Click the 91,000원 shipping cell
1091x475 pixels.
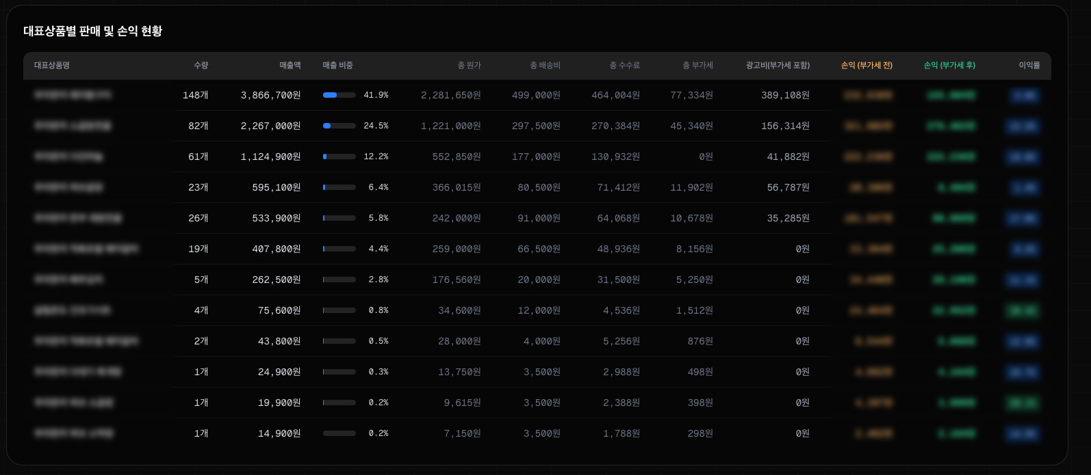pyautogui.click(x=539, y=218)
